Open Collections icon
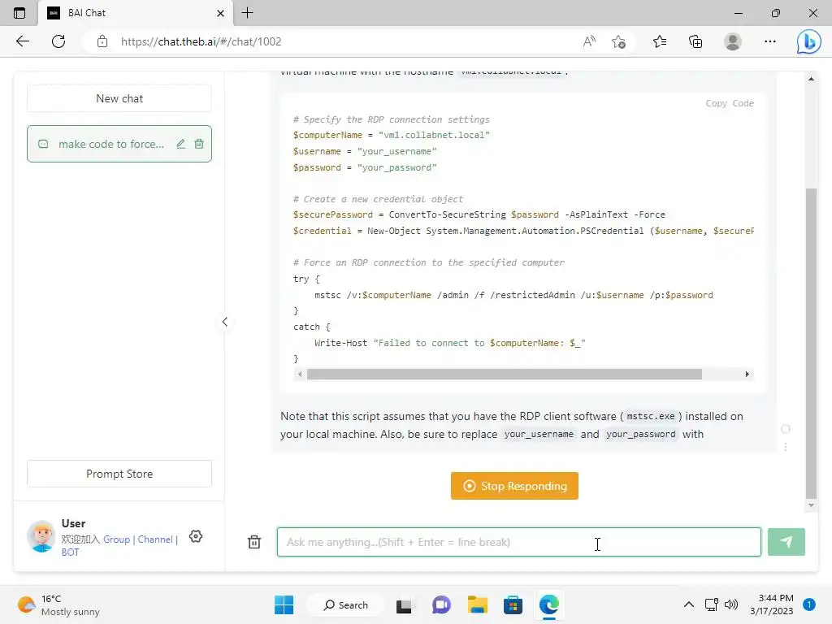 (x=695, y=41)
